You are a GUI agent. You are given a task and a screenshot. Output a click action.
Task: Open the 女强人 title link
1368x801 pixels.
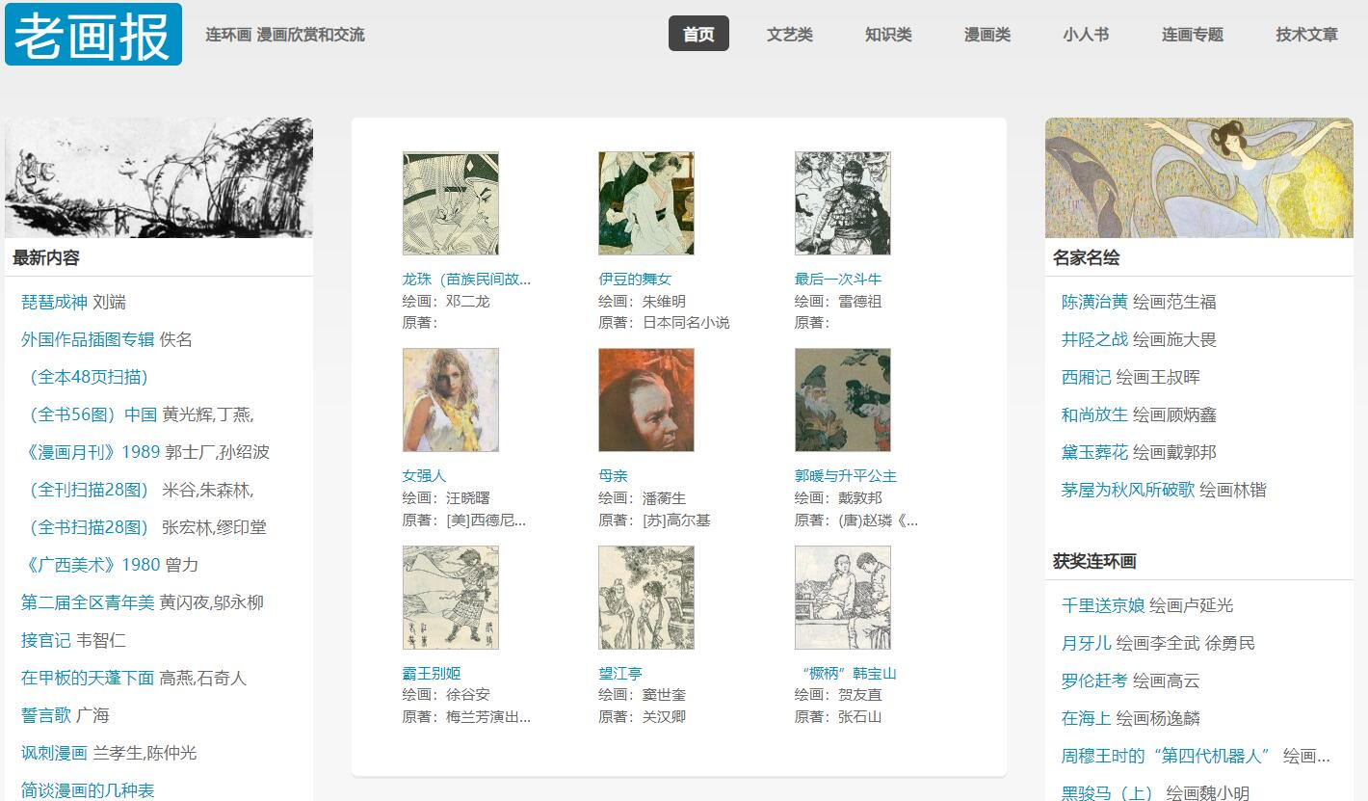click(x=424, y=476)
